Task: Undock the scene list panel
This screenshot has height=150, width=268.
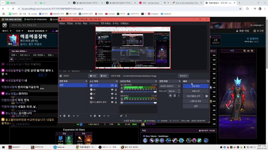Action: (x=86, y=81)
